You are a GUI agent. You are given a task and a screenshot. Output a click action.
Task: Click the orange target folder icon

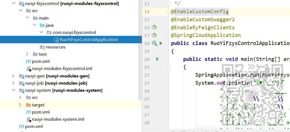[28, 105]
